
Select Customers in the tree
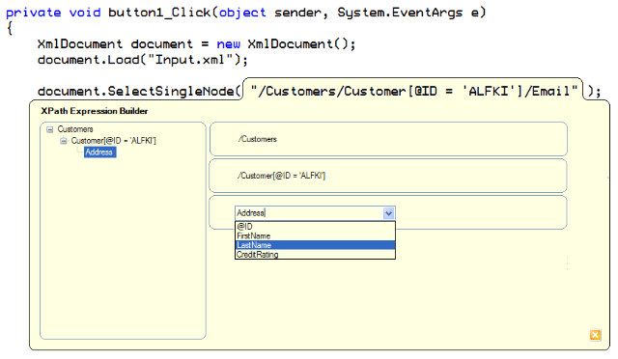point(75,129)
